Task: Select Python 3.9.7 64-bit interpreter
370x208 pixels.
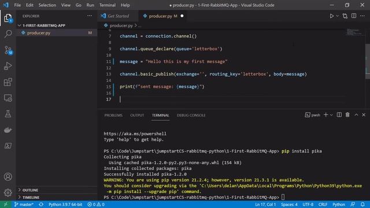Action: [65, 205]
